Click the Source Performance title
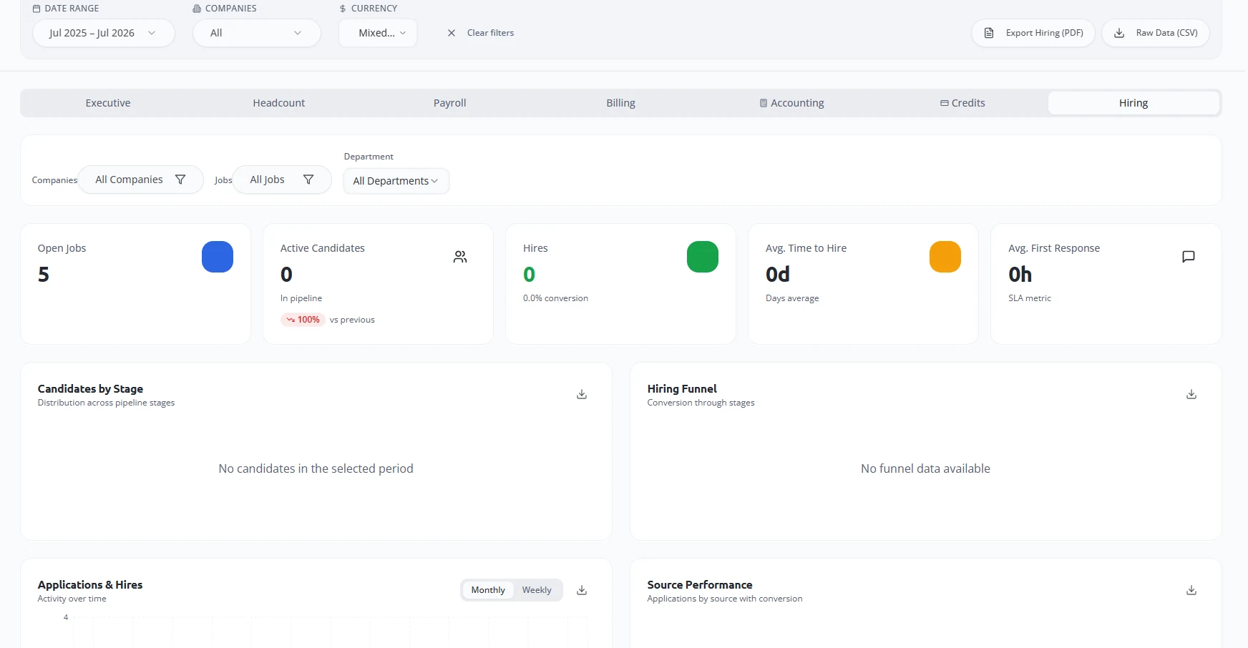This screenshot has height=648, width=1248. pyautogui.click(x=700, y=585)
